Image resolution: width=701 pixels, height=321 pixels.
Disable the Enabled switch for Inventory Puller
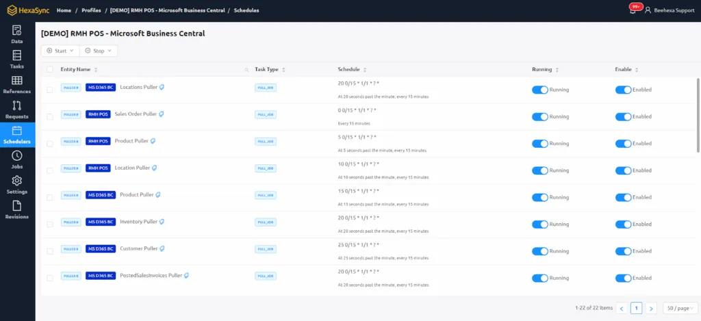coord(623,224)
